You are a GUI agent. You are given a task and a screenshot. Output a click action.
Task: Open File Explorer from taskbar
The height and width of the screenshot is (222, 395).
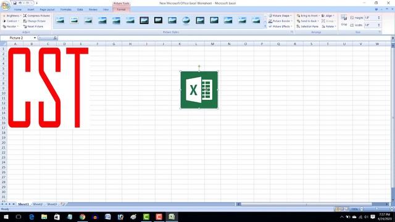44,216
